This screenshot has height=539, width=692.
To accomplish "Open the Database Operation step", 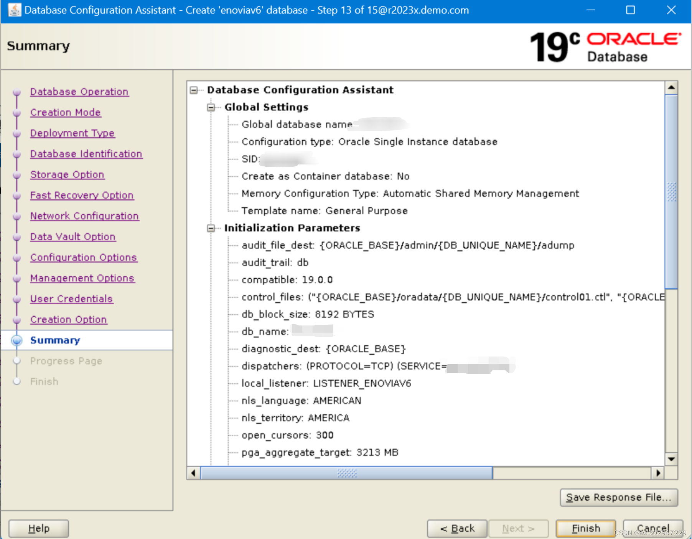I will pos(79,92).
